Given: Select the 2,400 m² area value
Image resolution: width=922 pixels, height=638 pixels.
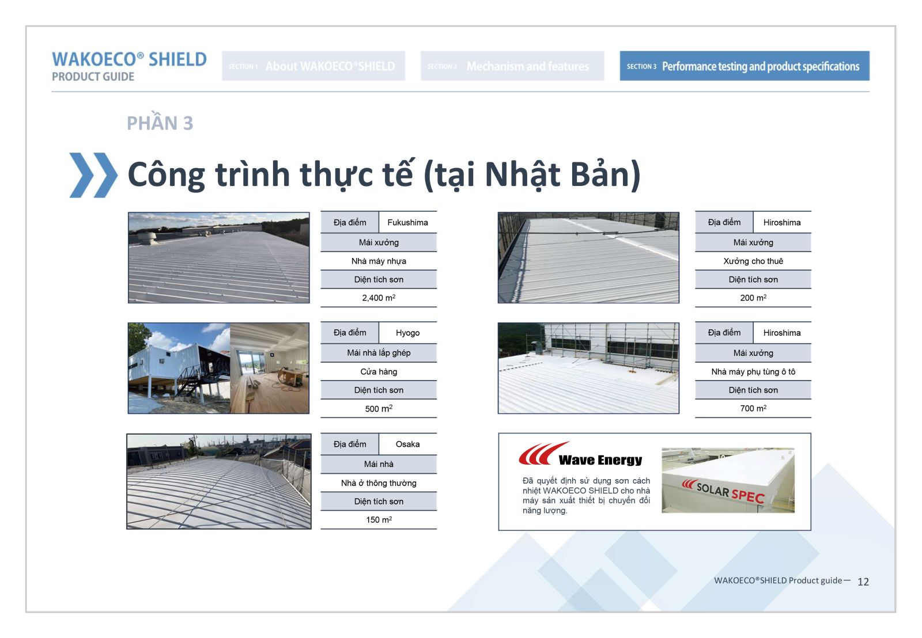Looking at the screenshot, I should click(379, 298).
